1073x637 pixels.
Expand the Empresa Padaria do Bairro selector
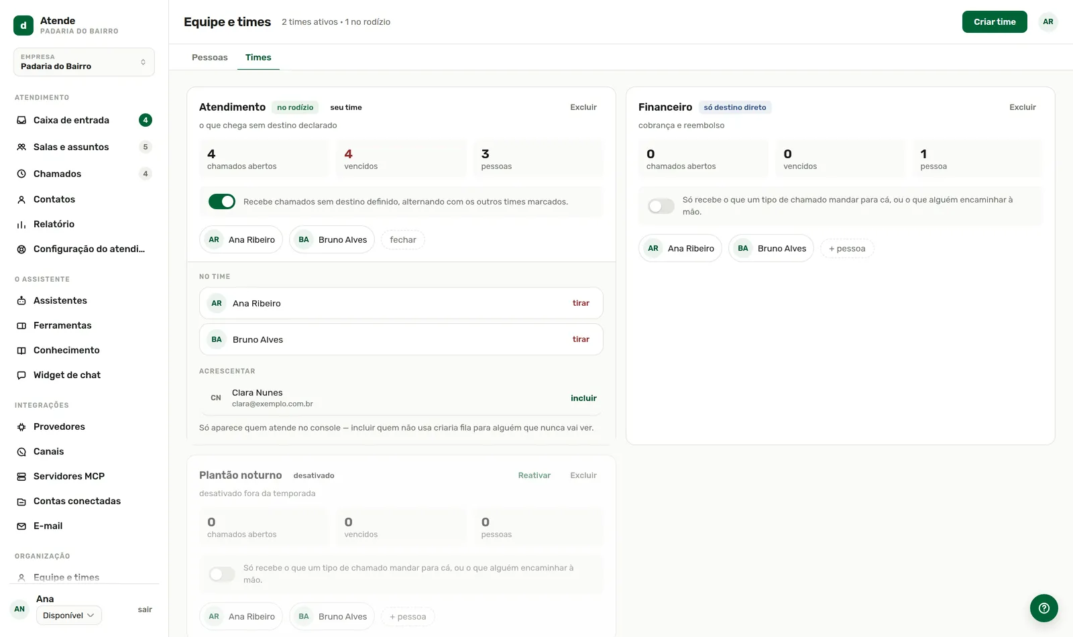84,62
